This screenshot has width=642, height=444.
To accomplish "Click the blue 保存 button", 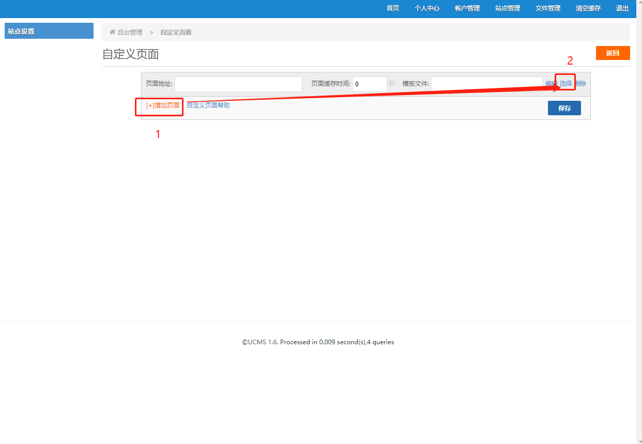I will point(564,108).
